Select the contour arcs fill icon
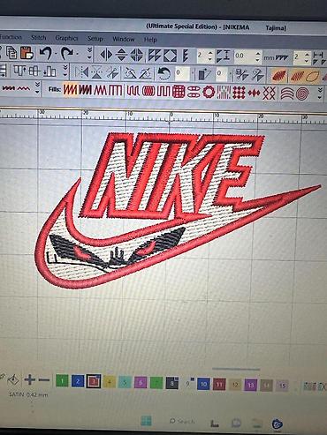The height and width of the screenshot is (435, 327). [286, 94]
